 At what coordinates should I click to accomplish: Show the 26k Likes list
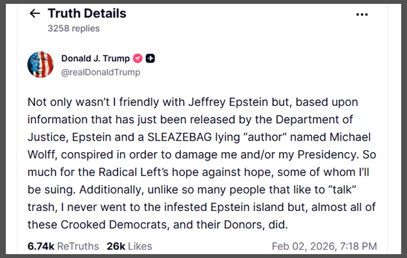pos(129,246)
